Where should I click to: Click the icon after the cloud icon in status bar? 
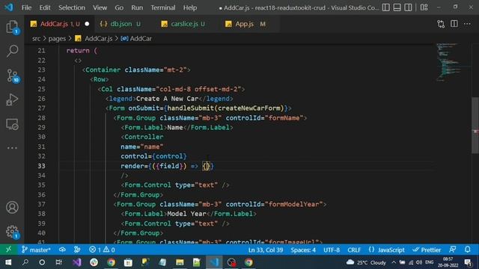pos(77,250)
